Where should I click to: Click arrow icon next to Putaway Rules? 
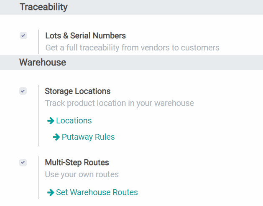pos(56,137)
